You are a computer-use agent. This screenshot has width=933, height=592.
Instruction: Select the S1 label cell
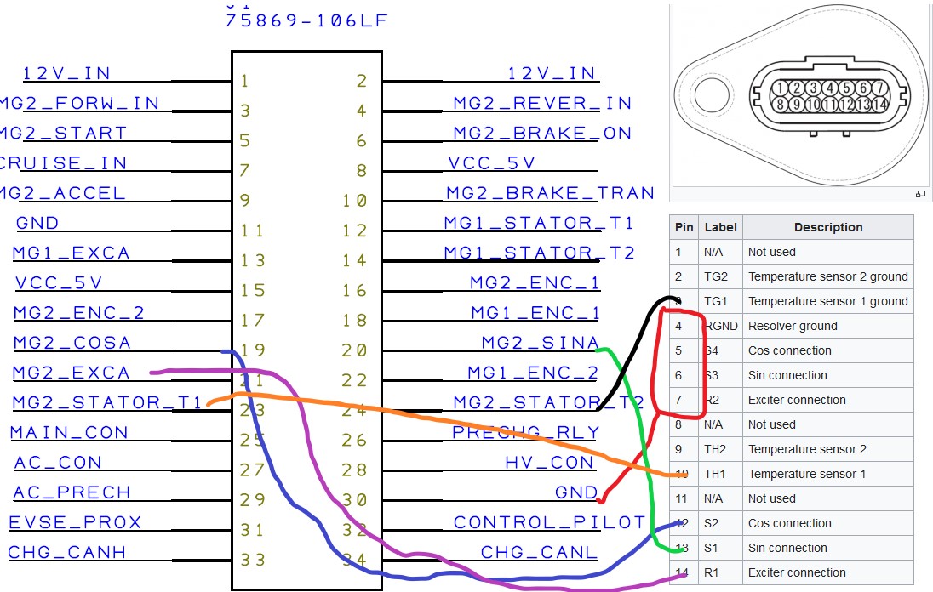(720, 548)
